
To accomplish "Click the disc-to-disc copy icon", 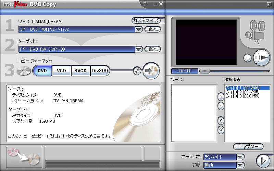I will 24,157.
